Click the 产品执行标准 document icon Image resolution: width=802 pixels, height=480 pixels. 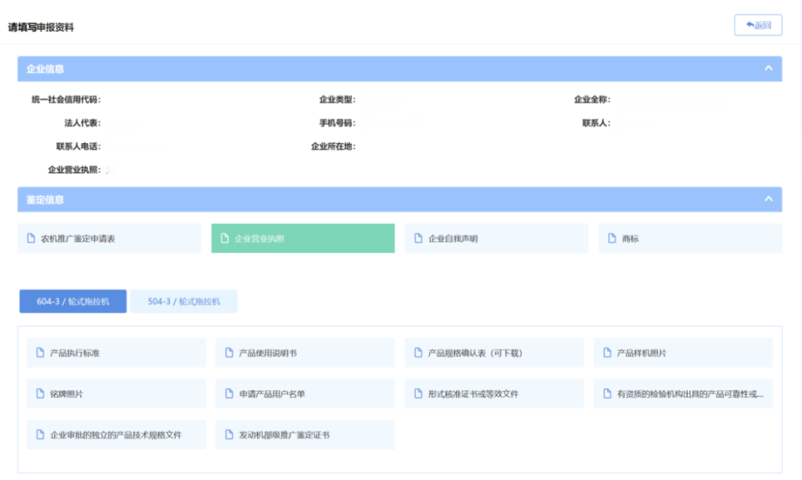pyautogui.click(x=41, y=353)
